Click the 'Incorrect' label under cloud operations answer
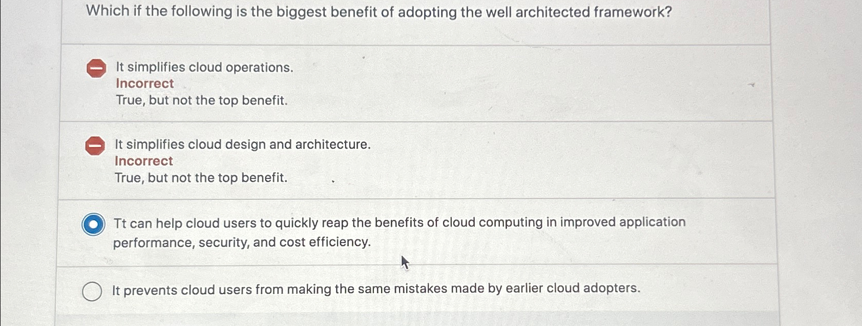The height and width of the screenshot is (326, 862). pyautogui.click(x=144, y=84)
